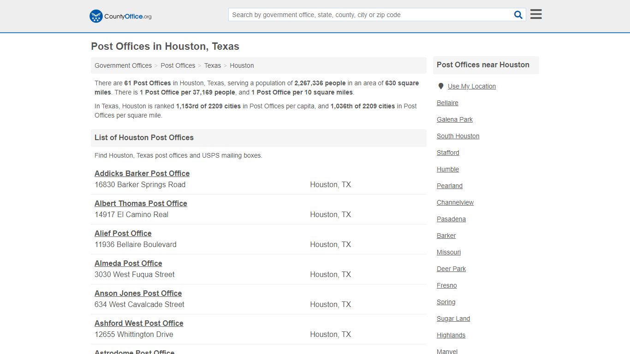630x354 pixels.
Task: Click Use My Location link
Action: click(472, 86)
